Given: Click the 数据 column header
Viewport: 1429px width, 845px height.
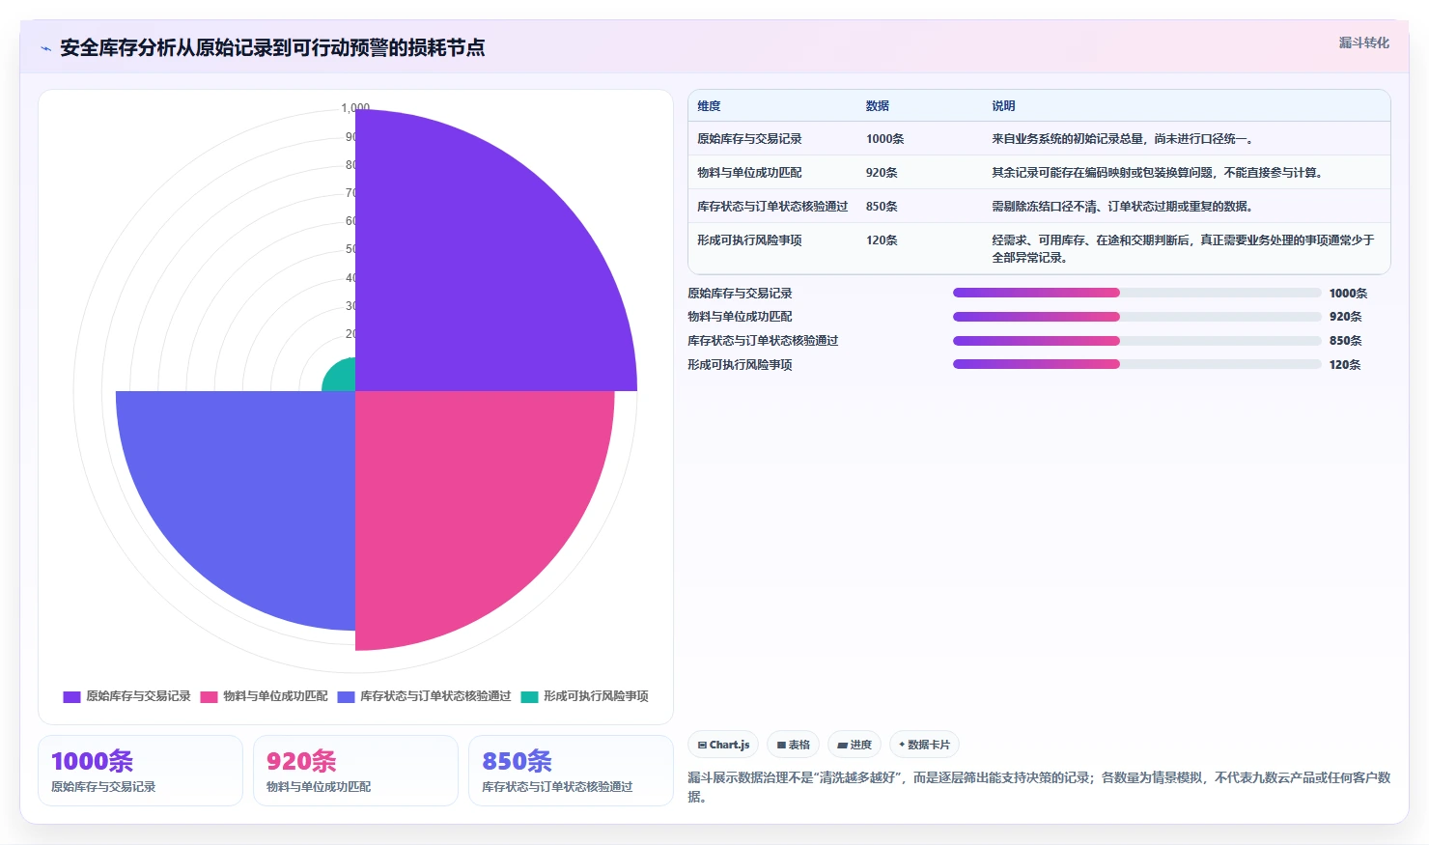Looking at the screenshot, I should (877, 106).
